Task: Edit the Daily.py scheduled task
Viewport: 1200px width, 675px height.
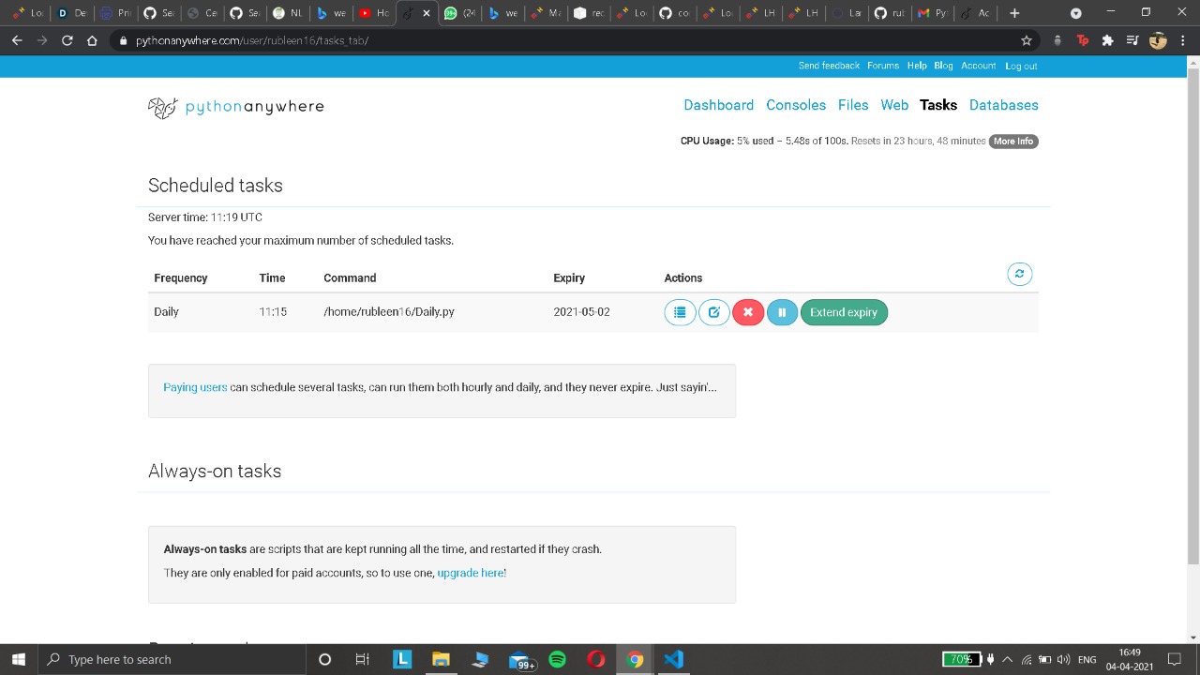Action: click(713, 312)
